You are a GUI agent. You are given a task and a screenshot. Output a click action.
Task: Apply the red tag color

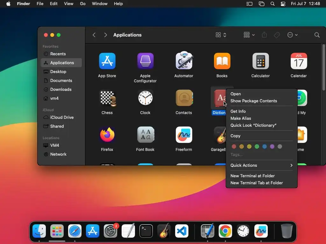(234, 146)
